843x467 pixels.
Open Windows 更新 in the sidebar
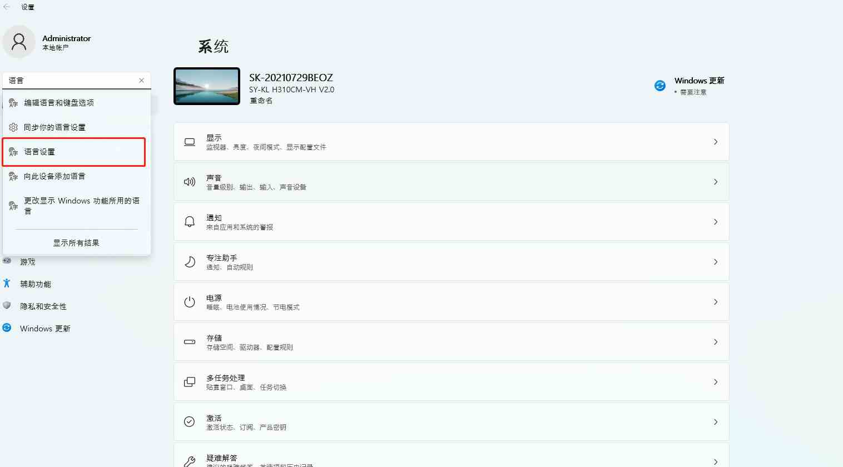45,329
